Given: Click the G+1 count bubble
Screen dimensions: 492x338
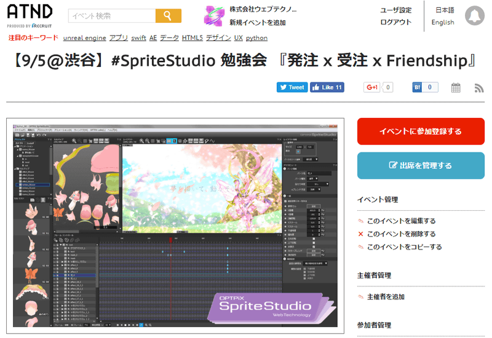Looking at the screenshot, I should tap(388, 87).
